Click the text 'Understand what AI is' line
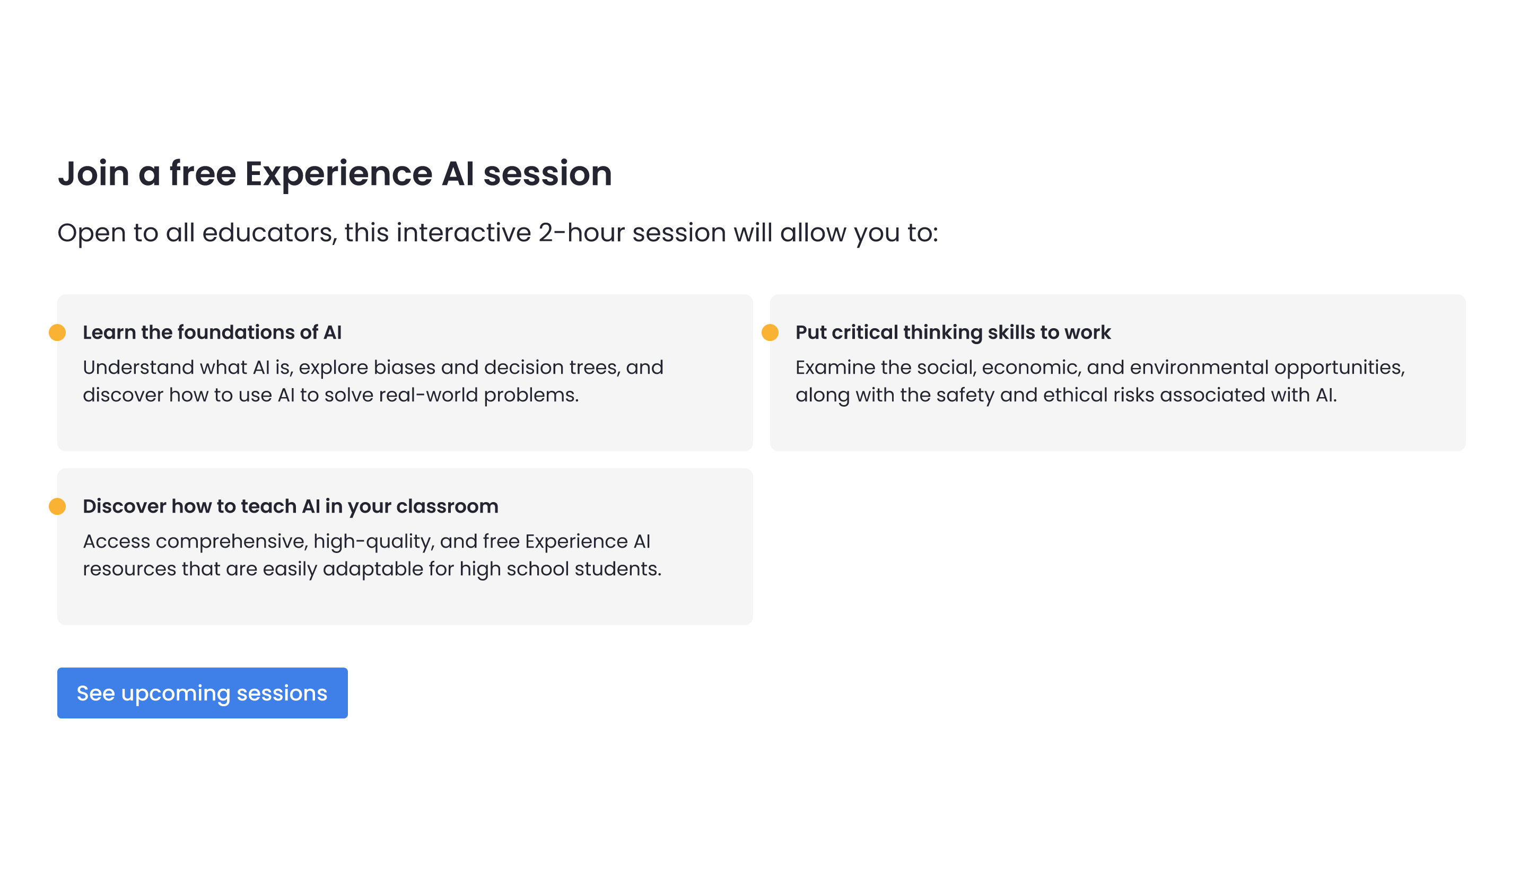The width and height of the screenshot is (1520, 878). (x=373, y=367)
